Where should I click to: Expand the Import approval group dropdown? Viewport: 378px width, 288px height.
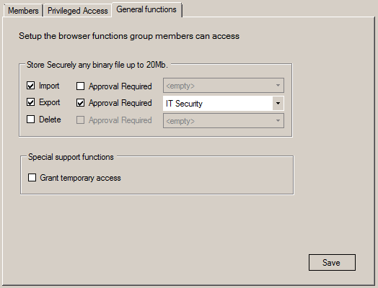pos(278,86)
